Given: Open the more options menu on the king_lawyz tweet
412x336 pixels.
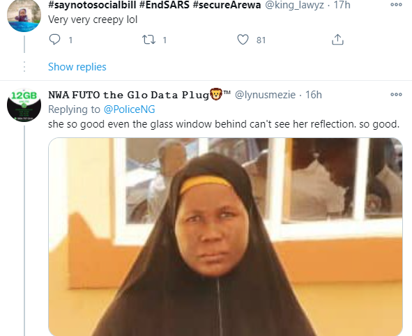Looking at the screenshot, I should [x=396, y=5].
